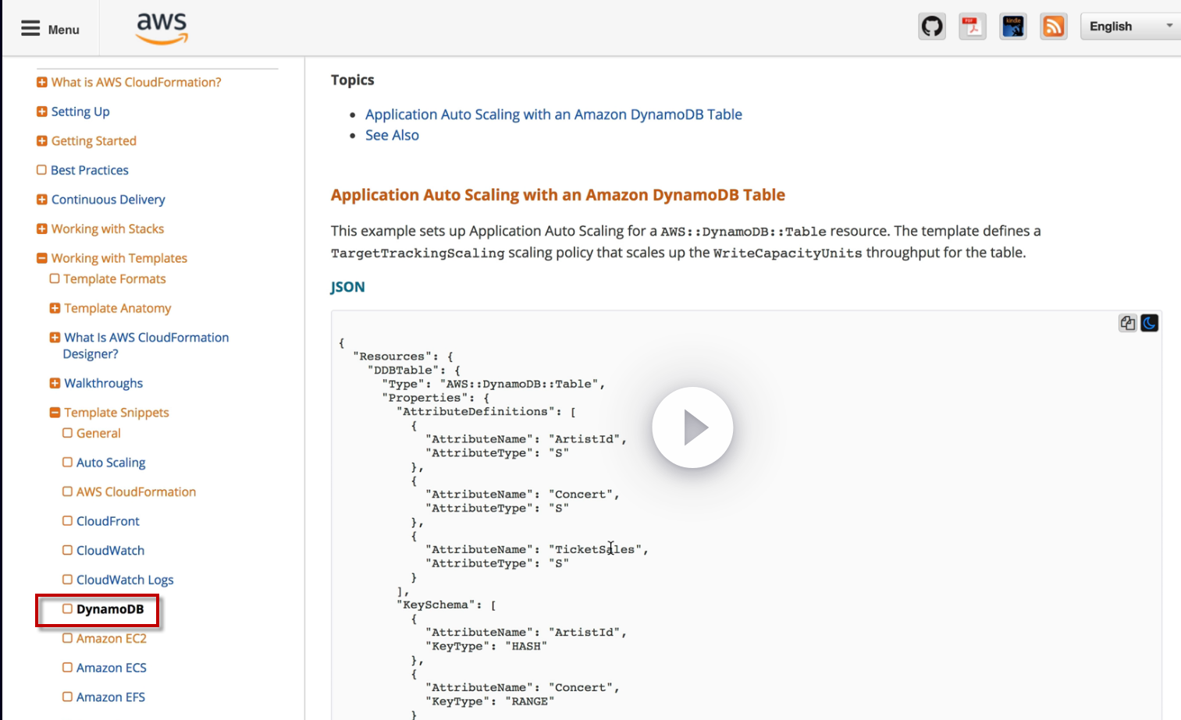The height and width of the screenshot is (720, 1181).
Task: Open the hamburger Menu icon
Action: pos(30,29)
